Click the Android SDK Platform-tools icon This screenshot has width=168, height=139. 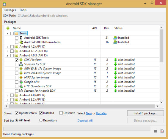21,42
